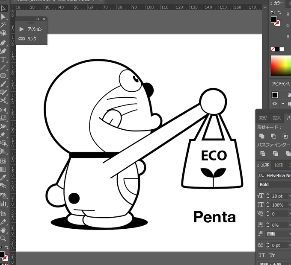The width and height of the screenshot is (291, 265).
Task: Swap fill and stroke in Color panel
Action: click(x=279, y=12)
